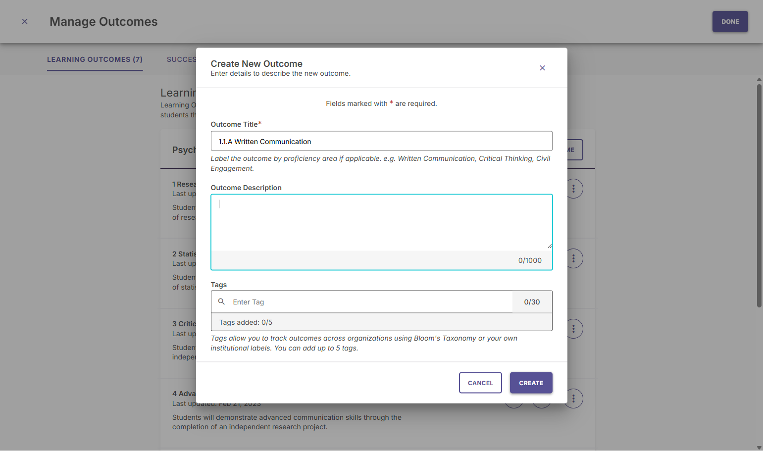
Task: Click the Create button
Action: (x=531, y=383)
